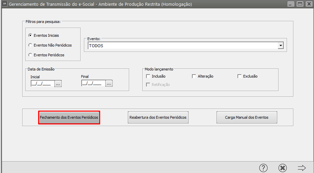This screenshot has height=173, width=314.
Task: Click into the Final date input field
Action: click(x=92, y=83)
